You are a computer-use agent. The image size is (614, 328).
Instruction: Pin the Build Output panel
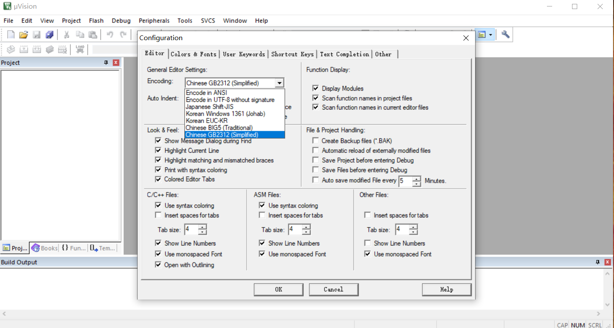(598, 262)
